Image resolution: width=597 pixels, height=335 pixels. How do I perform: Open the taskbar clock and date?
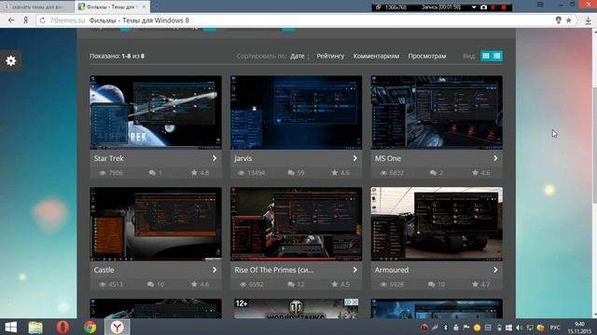pyautogui.click(x=580, y=328)
